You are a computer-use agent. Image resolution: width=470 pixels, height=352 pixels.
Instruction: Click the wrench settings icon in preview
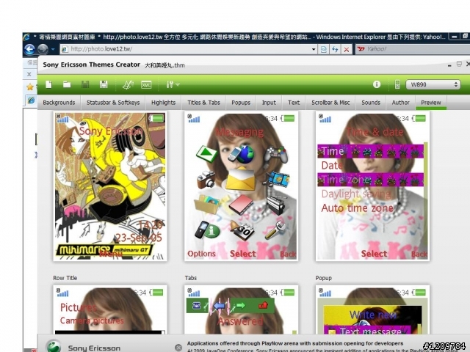click(275, 230)
